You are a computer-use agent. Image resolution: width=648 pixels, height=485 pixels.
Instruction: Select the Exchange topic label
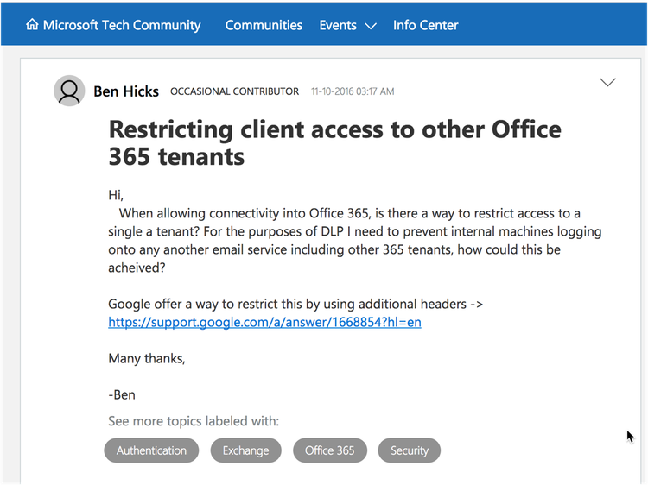pos(245,450)
